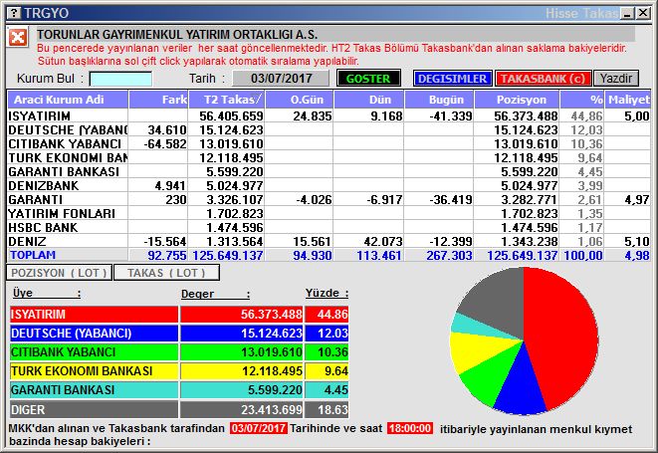The height and width of the screenshot is (453, 658).
Task: Open the DEGISIMLER view
Action: tap(452, 79)
